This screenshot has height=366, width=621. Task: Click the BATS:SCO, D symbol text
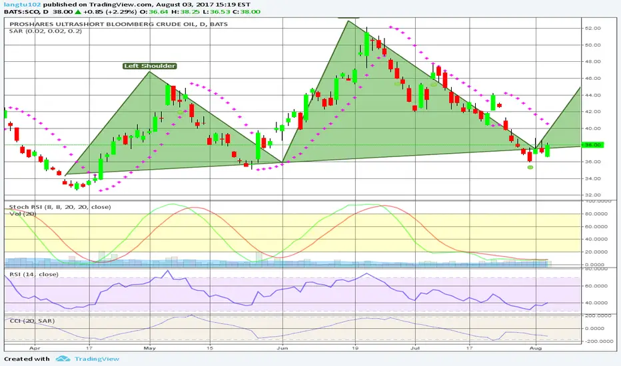coord(26,12)
